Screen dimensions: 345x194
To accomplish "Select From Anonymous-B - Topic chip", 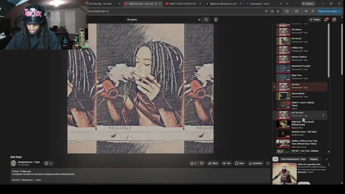I will 293,159.
